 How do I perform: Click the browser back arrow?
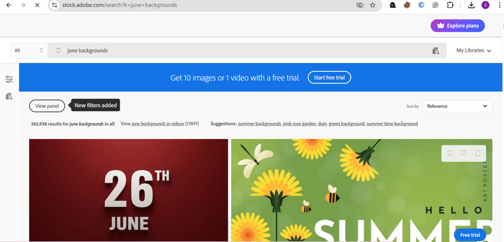[8, 5]
